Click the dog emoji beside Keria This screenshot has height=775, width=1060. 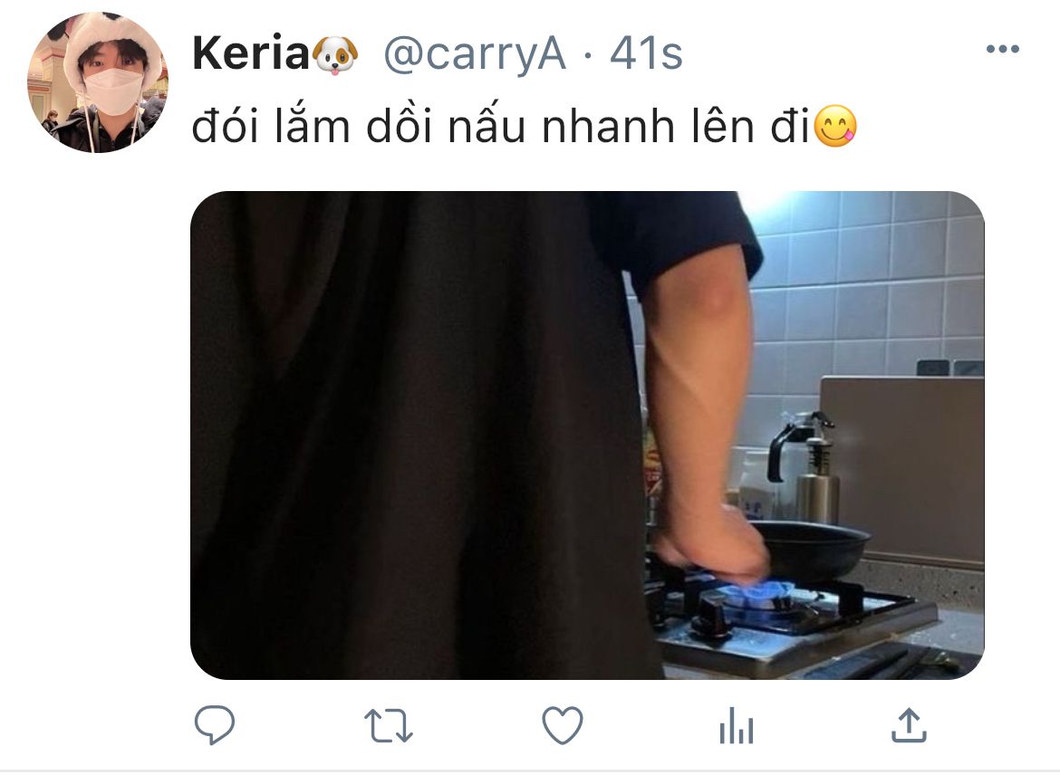pyautogui.click(x=336, y=54)
